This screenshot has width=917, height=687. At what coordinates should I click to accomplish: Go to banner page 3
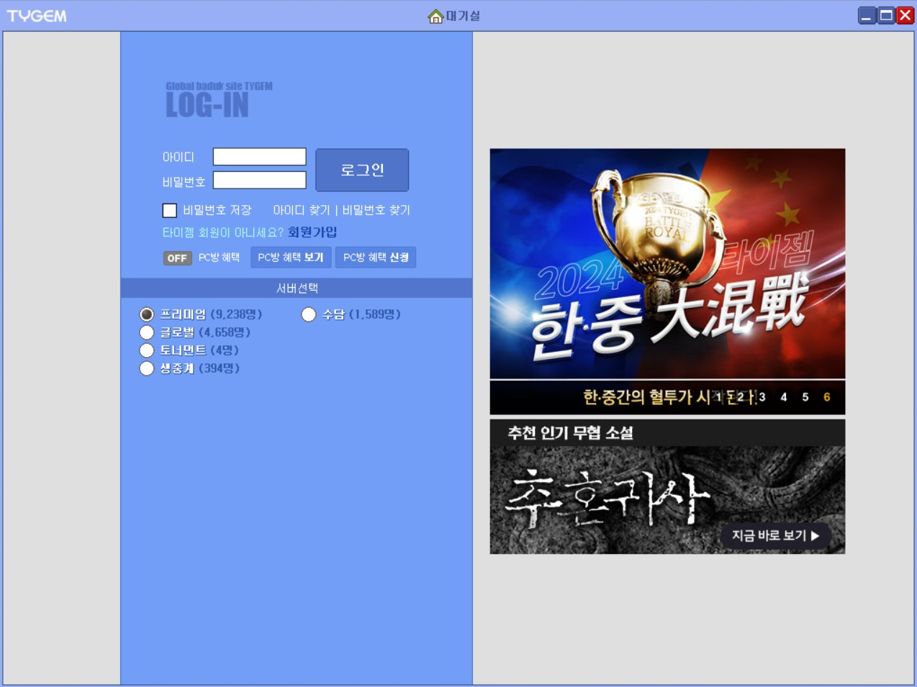tap(762, 397)
